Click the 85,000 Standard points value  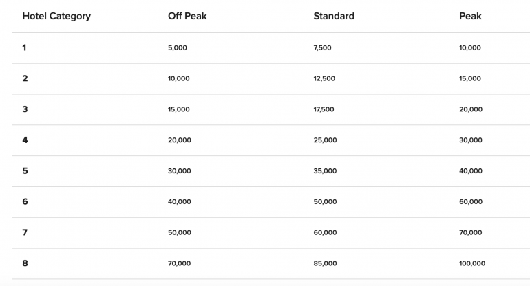point(325,263)
